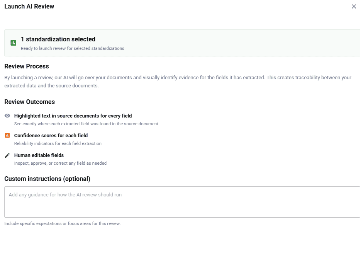
Task: Click "Ready to launch review" subtitle text
Action: 73,49
